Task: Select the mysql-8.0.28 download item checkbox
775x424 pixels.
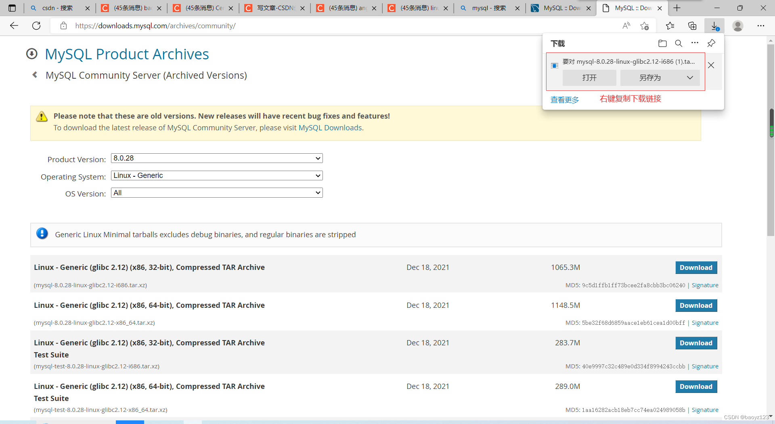Action: (554, 65)
